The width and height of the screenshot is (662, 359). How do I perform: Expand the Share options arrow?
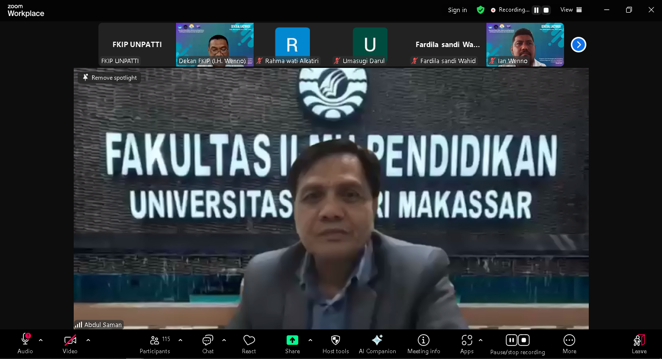310,340
